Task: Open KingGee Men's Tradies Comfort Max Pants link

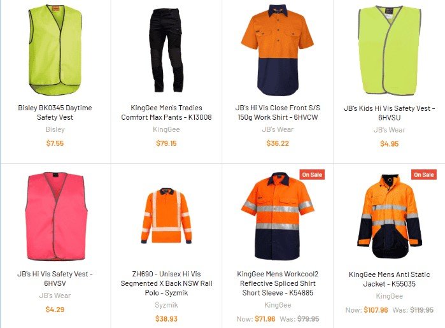Action: tap(166, 113)
